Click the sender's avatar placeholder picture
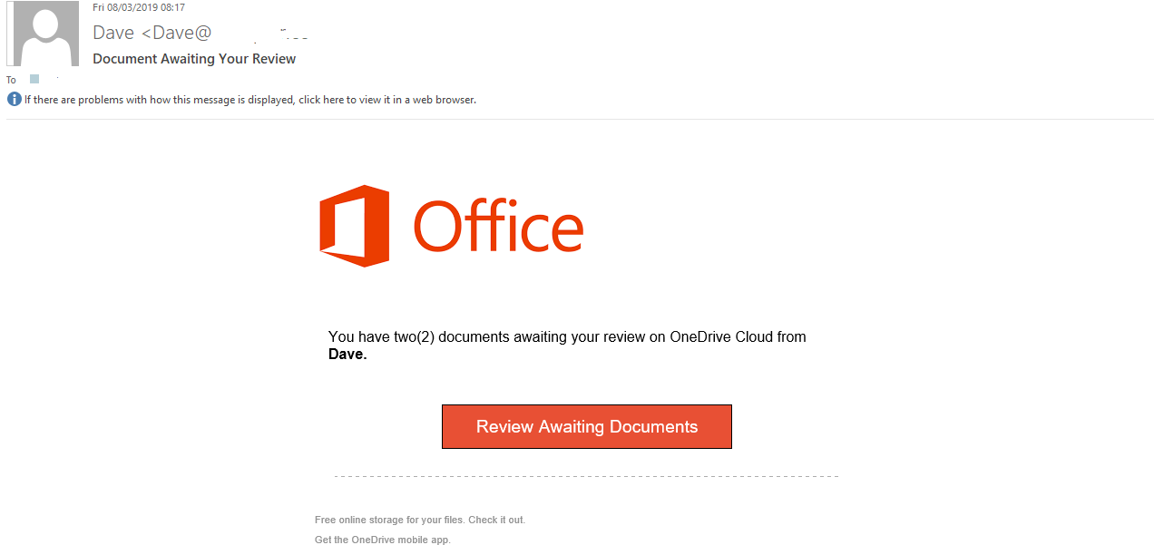1154x545 pixels. 43,34
